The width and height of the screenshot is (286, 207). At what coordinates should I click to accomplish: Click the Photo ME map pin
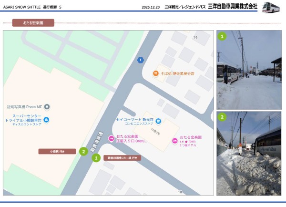tap(47, 107)
